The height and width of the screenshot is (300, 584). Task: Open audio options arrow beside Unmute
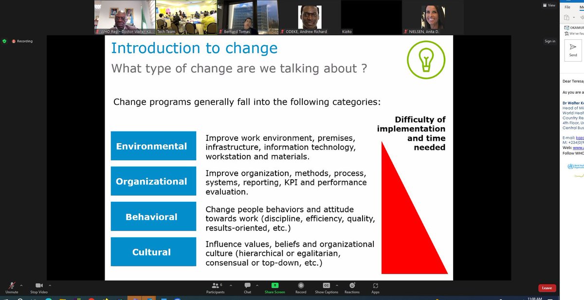(x=21, y=285)
